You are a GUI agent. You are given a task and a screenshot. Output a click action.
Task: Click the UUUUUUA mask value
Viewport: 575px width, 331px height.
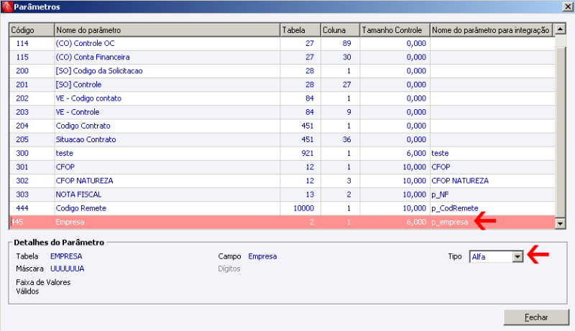pos(68,269)
